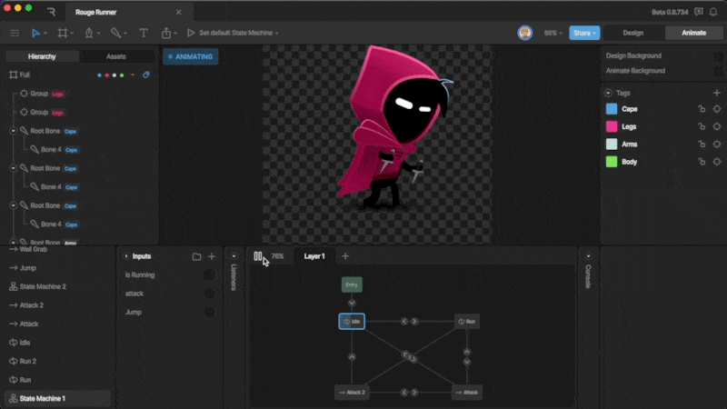The height and width of the screenshot is (409, 727).
Task: Select the Pen tool in toolbar
Action: coord(89,33)
